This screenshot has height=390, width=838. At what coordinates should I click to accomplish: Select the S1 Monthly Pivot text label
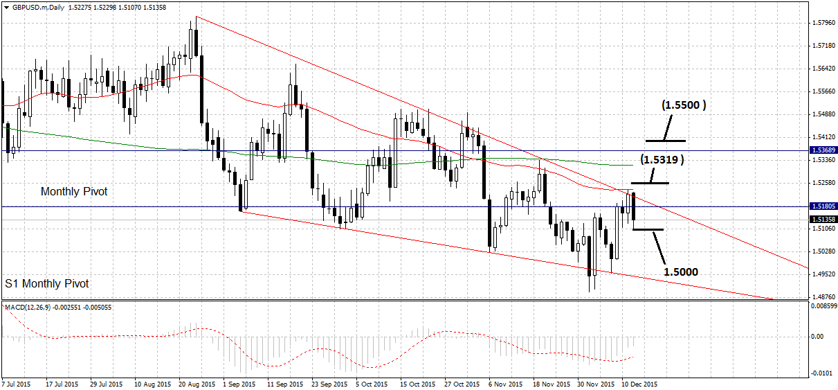[47, 284]
